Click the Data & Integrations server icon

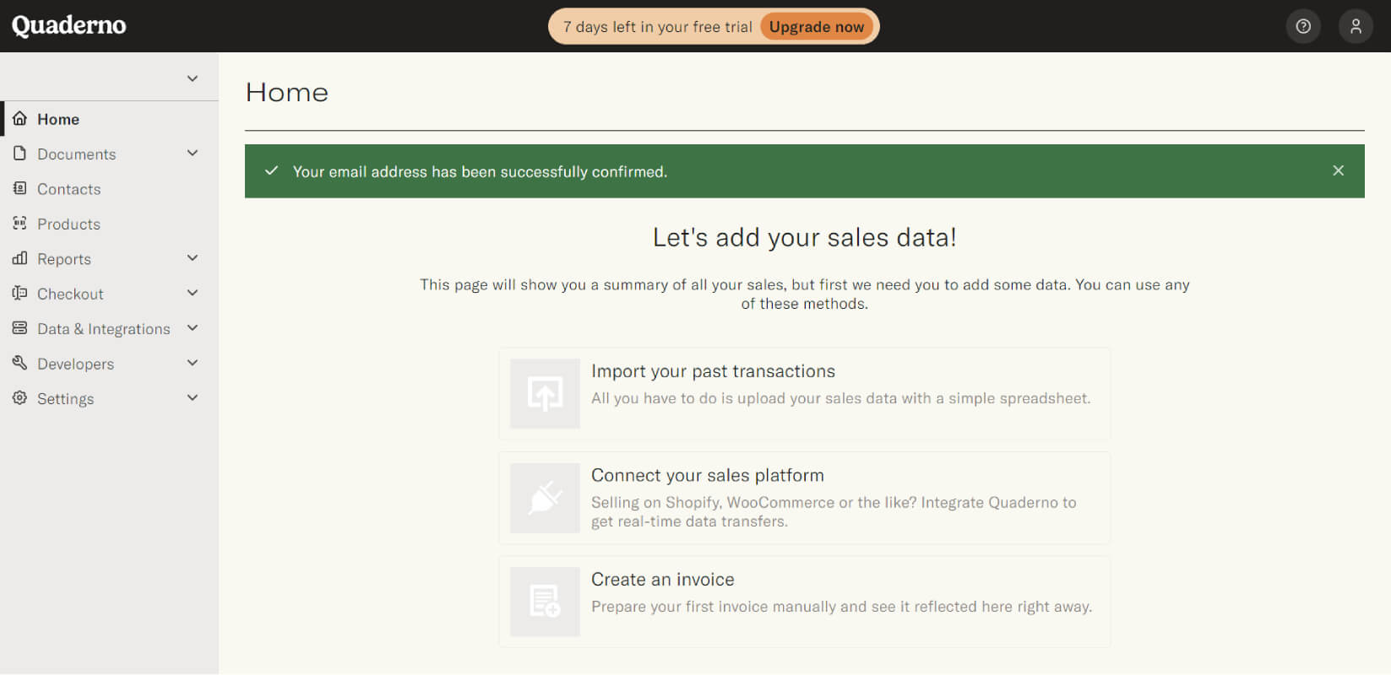[19, 327]
